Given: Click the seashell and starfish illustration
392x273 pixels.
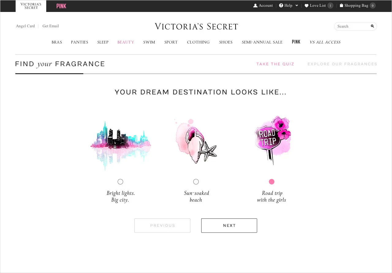Looking at the screenshot, I should click(196, 141).
